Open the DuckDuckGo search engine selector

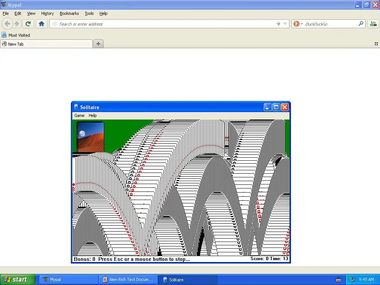298,24
